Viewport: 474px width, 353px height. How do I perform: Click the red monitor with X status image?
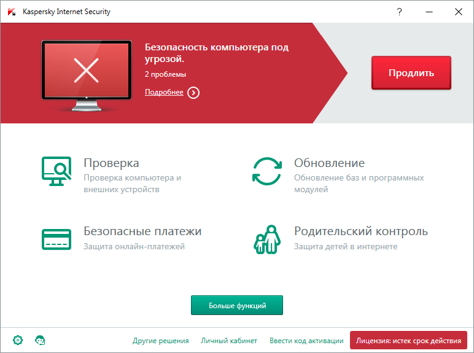[x=87, y=76]
